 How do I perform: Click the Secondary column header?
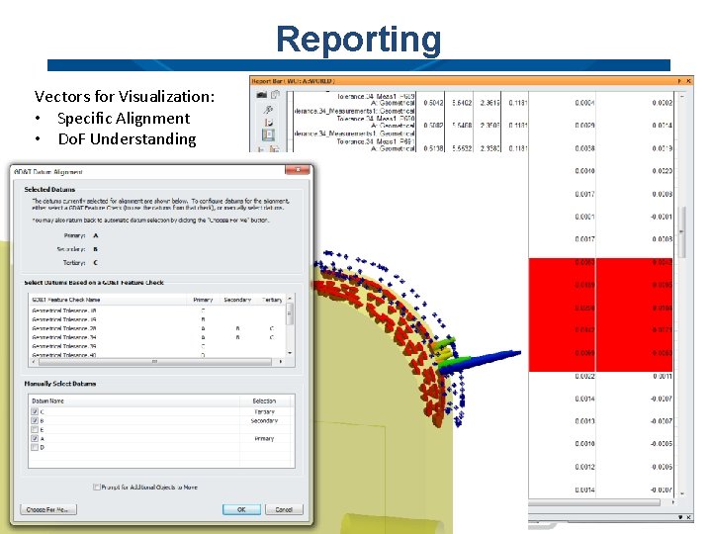[x=237, y=300]
